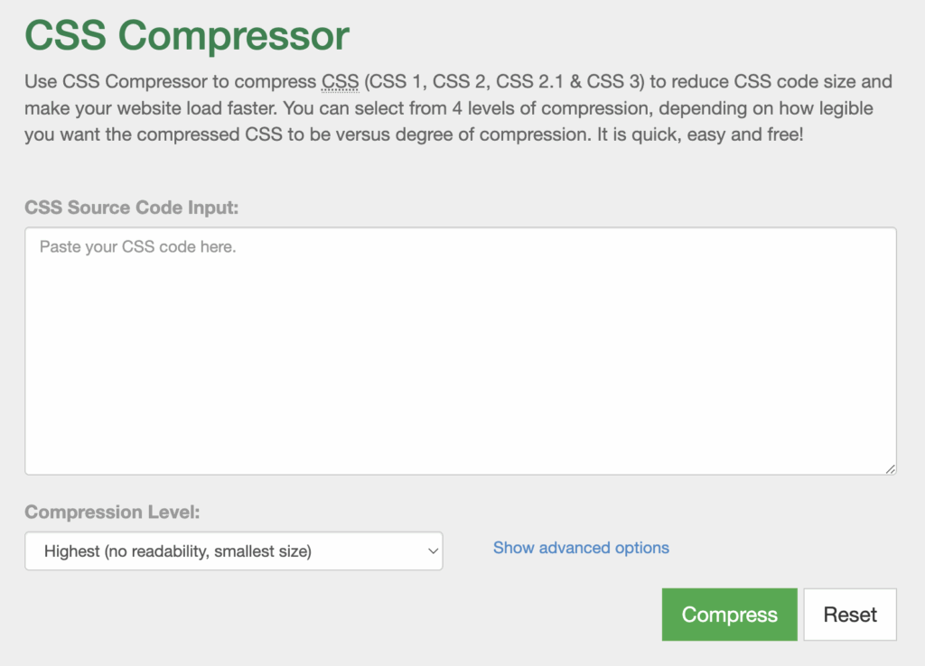
Task: Click the CSS Compressor page heading
Action: [186, 36]
